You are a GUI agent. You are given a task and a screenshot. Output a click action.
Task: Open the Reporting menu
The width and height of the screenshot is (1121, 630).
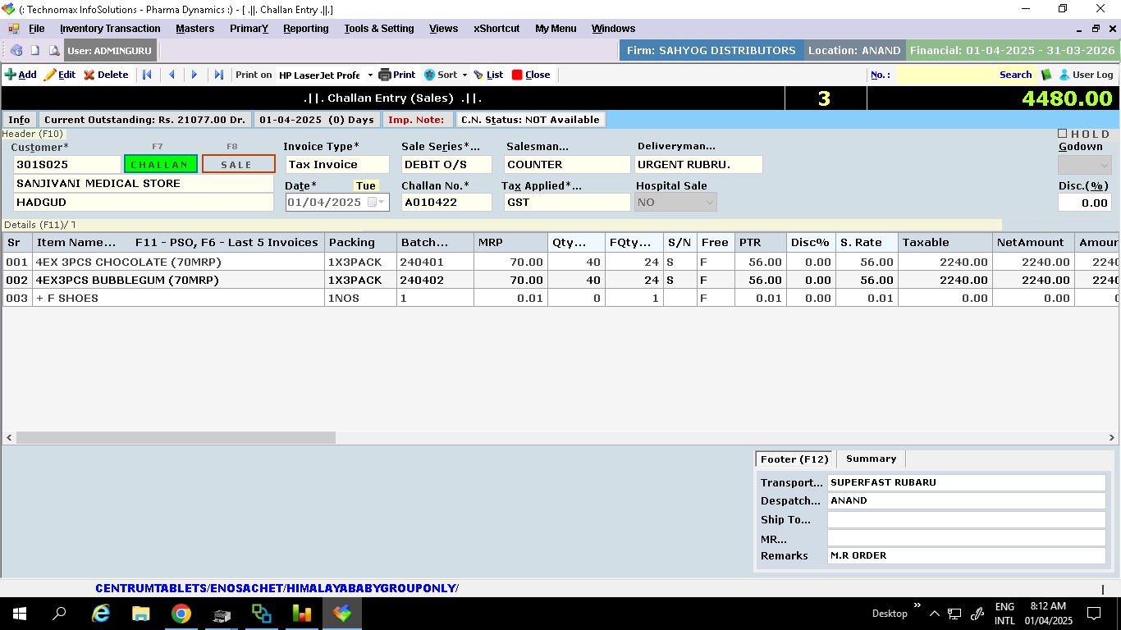[305, 28]
